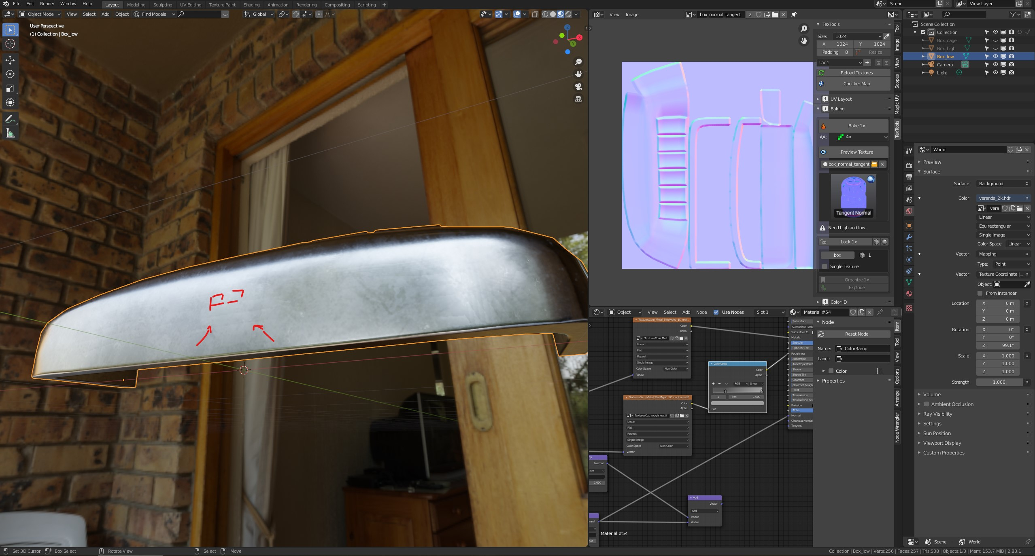This screenshot has width=1035, height=556.
Task: Switch to the UV Editing workspace tab
Action: 190,5
